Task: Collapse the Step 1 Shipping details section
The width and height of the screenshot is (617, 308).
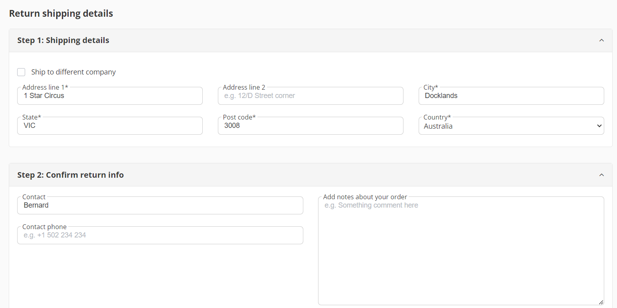Action: [x=601, y=40]
